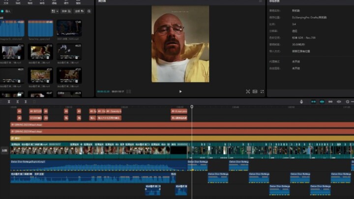Click the delete-right trim tool

pos(26,102)
